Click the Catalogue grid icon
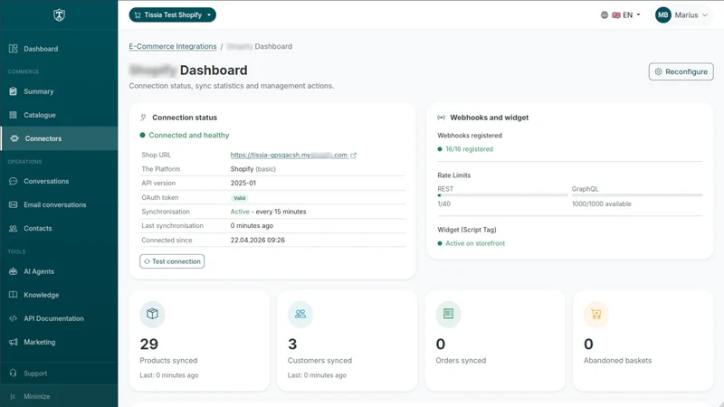The width and height of the screenshot is (724, 407). point(13,115)
